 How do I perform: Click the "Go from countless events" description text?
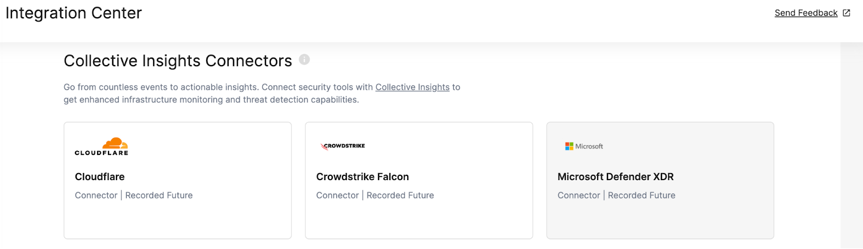pos(216,87)
